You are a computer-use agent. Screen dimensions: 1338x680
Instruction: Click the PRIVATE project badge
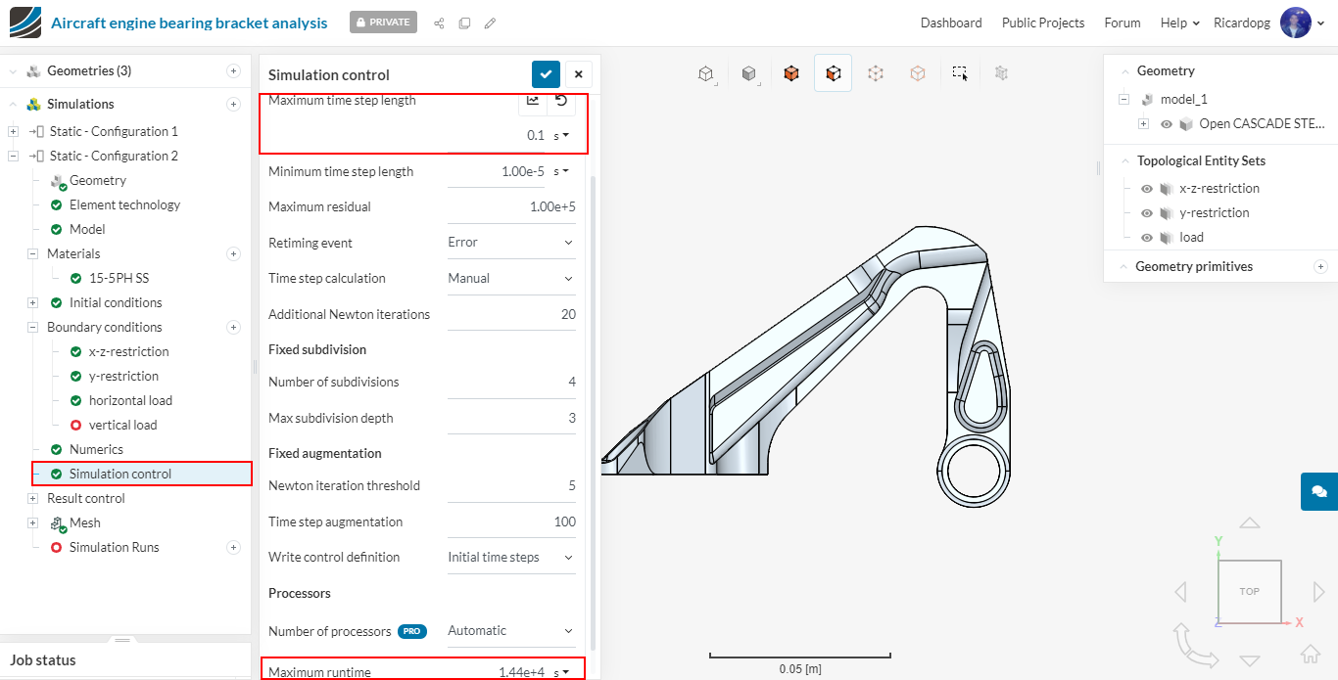click(x=383, y=22)
